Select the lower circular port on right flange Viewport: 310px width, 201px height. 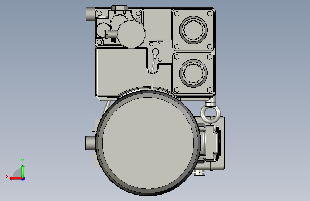tap(193, 73)
